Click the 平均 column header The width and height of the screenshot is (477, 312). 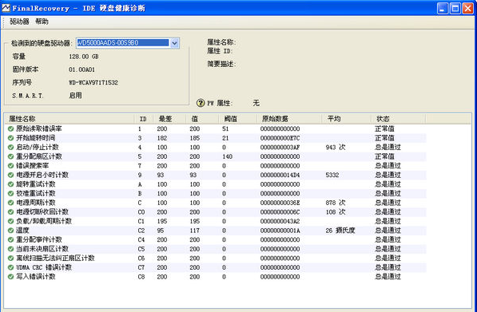(347, 119)
